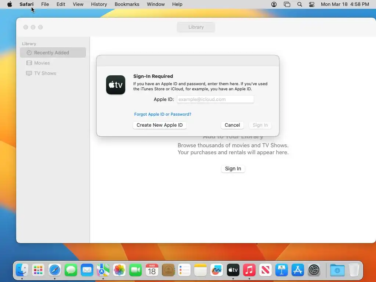Open Keynote from the dock
The width and height of the screenshot is (376, 282).
tap(282, 270)
